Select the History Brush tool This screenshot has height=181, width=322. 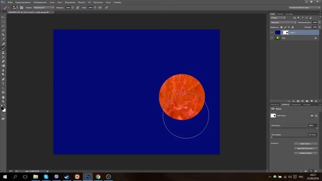pyautogui.click(x=3, y=57)
